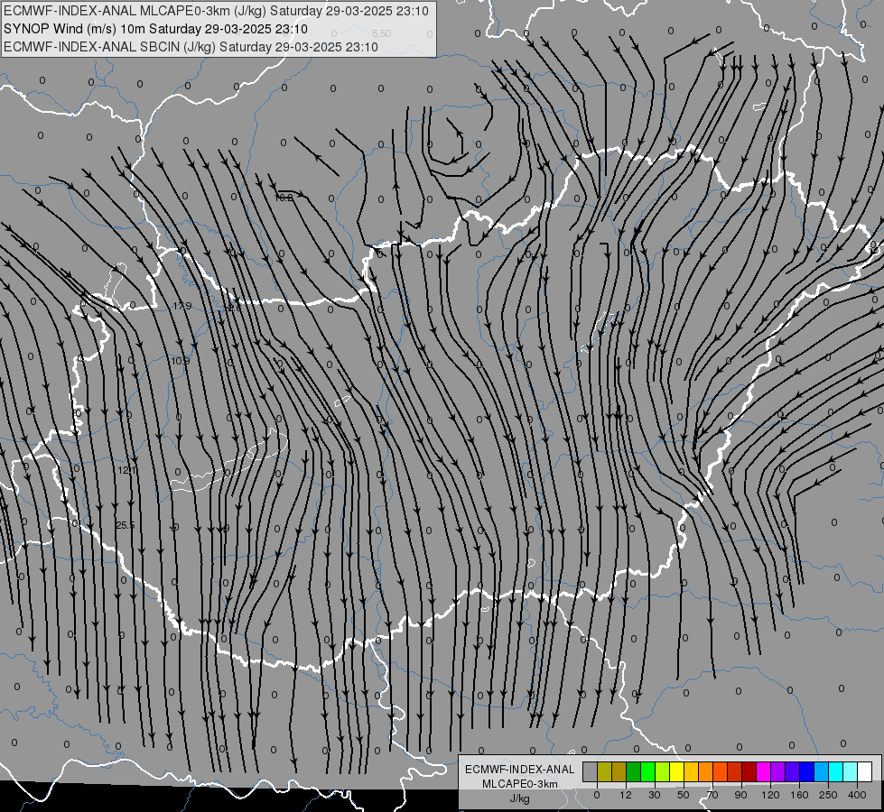Click the legend tick label 250

point(828,795)
